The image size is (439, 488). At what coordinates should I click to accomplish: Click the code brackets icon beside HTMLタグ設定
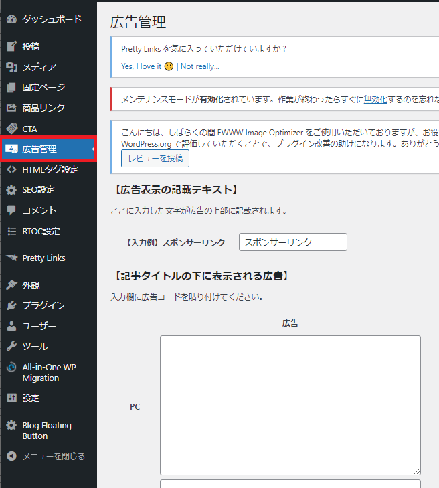[x=11, y=169]
